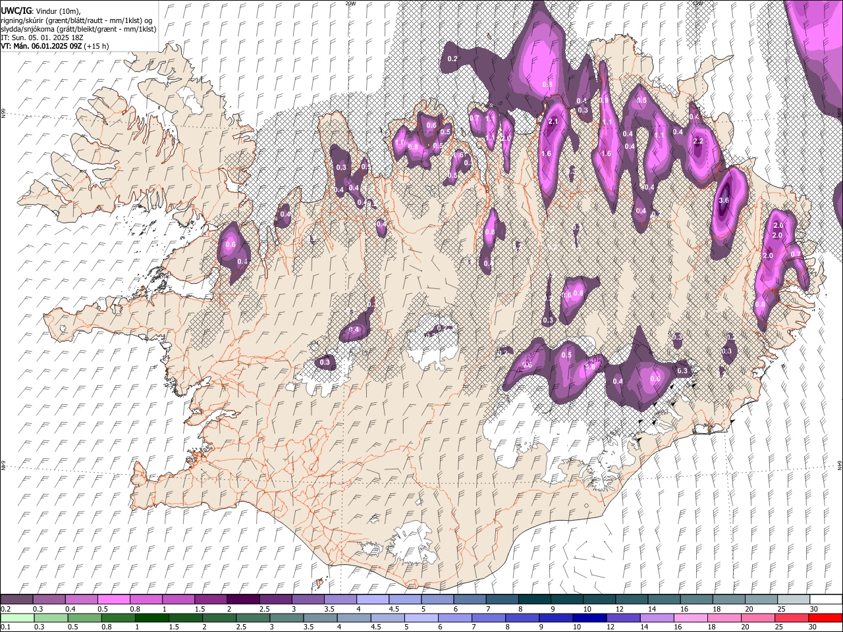
Task: Pick the light grey 25 mm snow swatch
Action: click(793, 599)
